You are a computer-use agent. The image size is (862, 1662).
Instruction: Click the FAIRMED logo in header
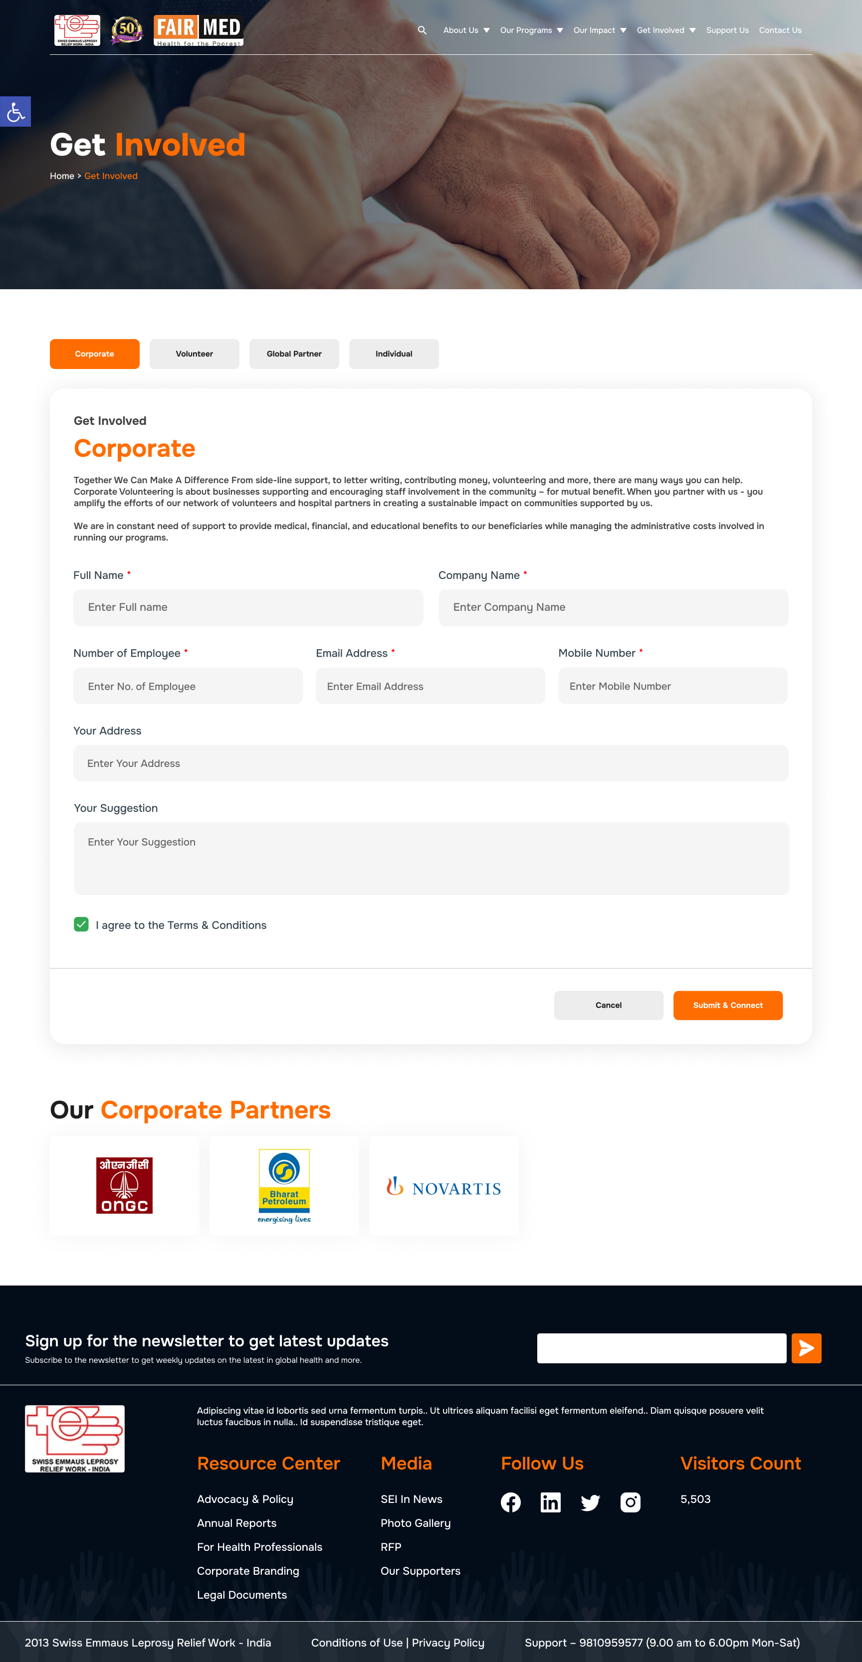tap(198, 30)
